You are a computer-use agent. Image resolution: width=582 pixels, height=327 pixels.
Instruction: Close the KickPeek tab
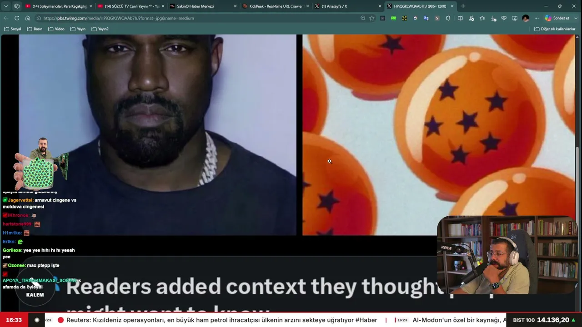[307, 6]
